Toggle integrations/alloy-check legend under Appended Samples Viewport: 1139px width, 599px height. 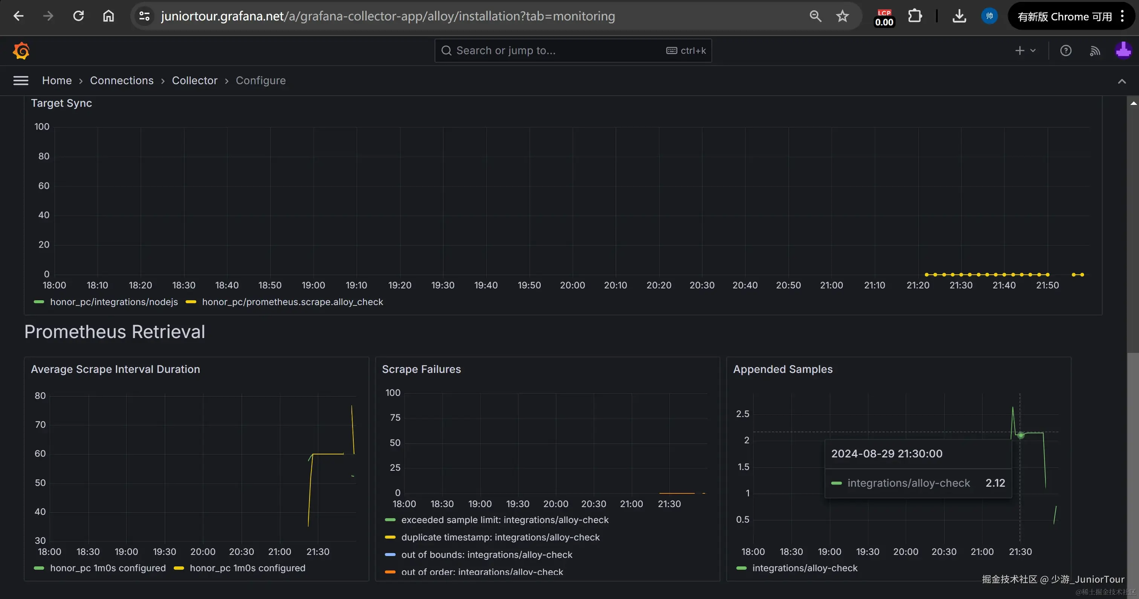click(805, 568)
